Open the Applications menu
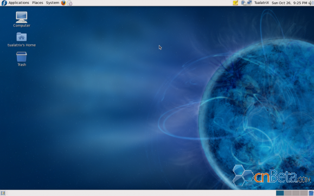The image size is (314, 196). tap(19, 3)
